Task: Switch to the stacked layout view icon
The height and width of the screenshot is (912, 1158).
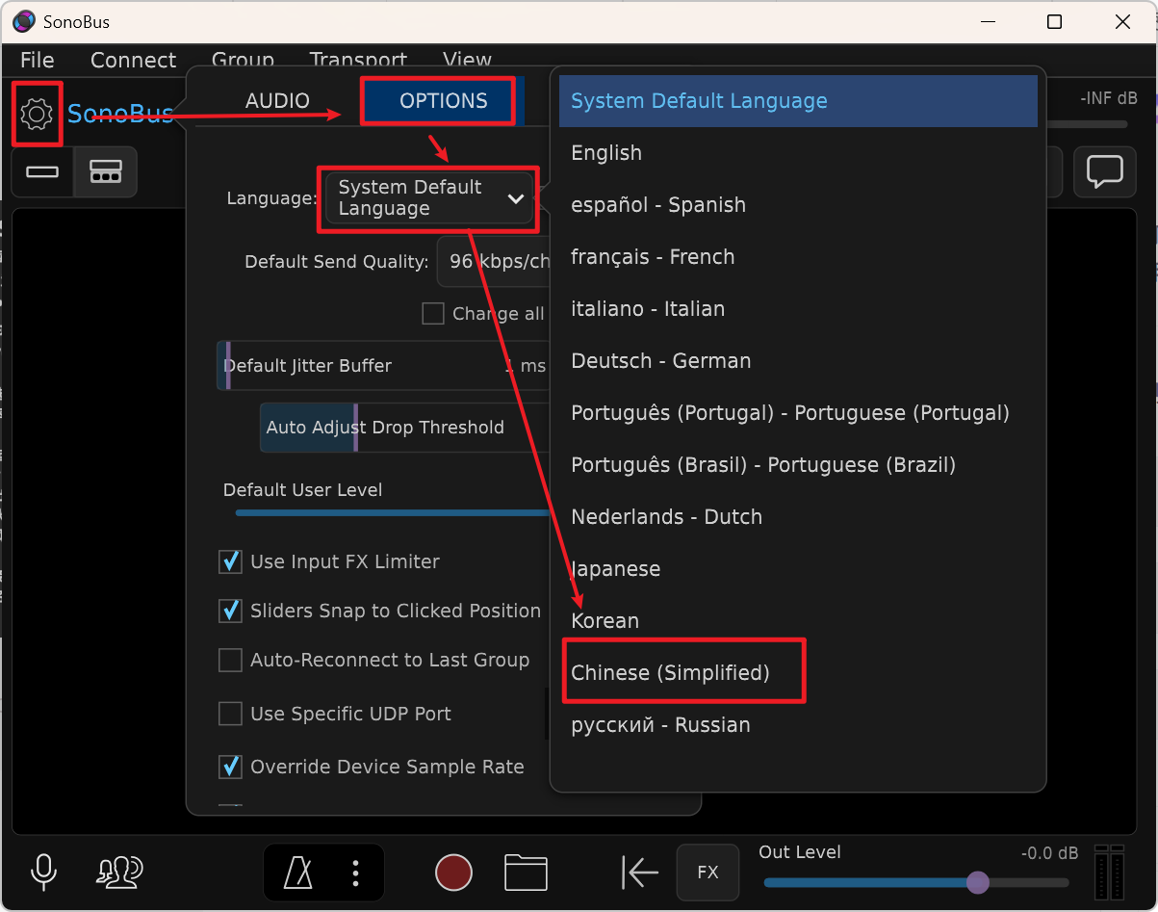Action: click(105, 172)
